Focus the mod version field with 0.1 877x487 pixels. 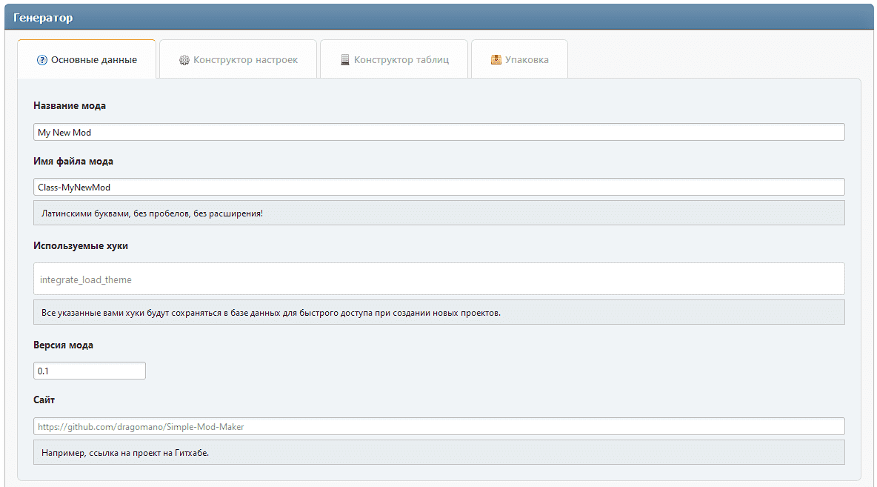(90, 371)
